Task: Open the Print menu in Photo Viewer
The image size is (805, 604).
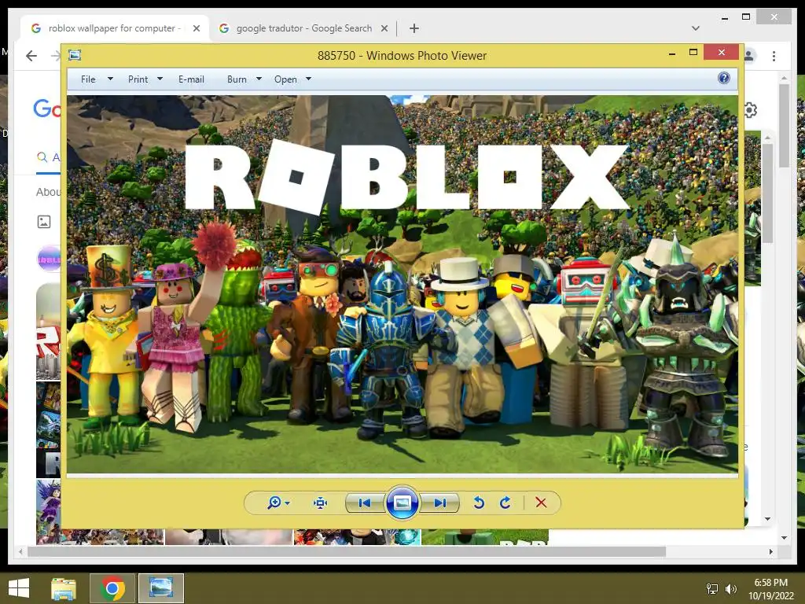Action: (138, 79)
